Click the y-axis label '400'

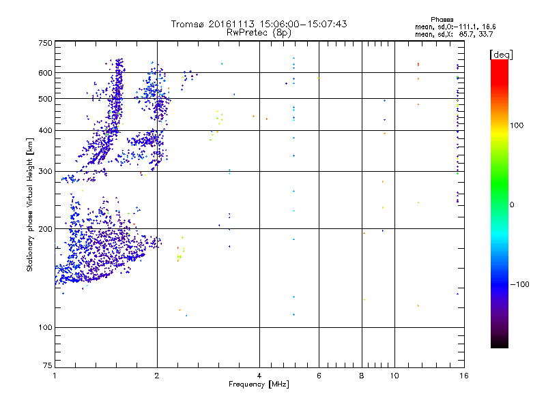[45, 130]
